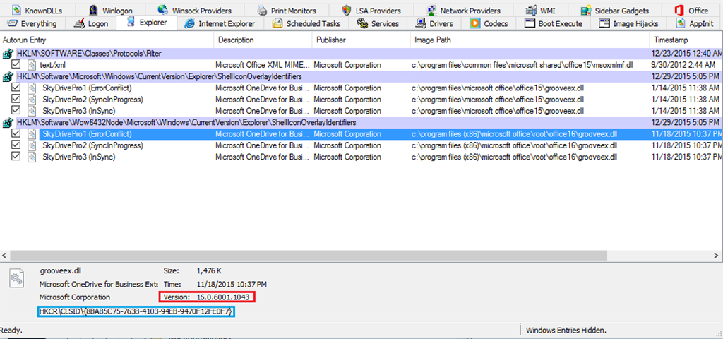Switch to the Everything tab
Screen dimensions: 723x339
click(x=32, y=23)
